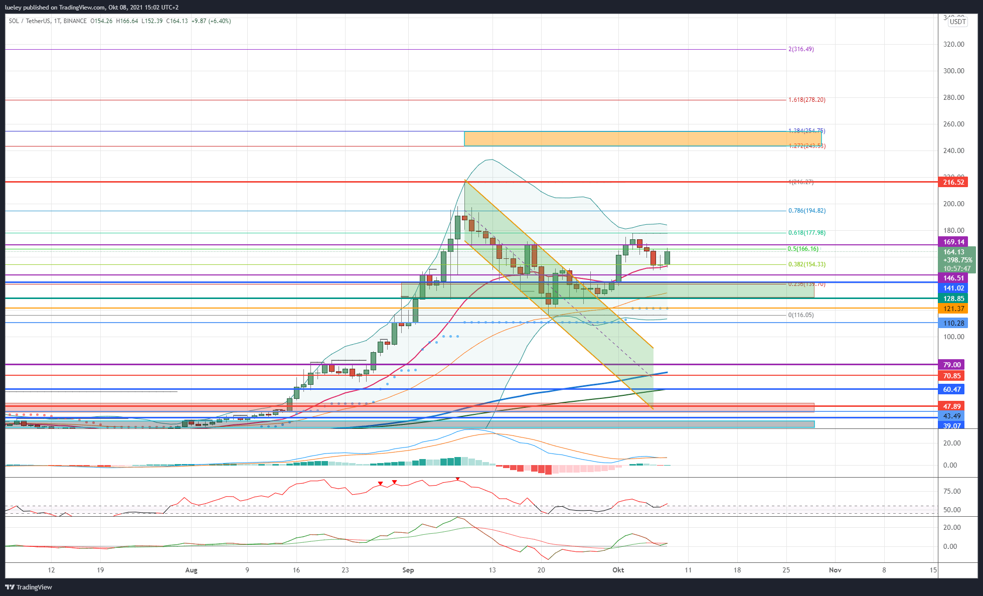This screenshot has width=983, height=596.
Task: Select the orange 121.37 price label
Action: click(x=953, y=309)
